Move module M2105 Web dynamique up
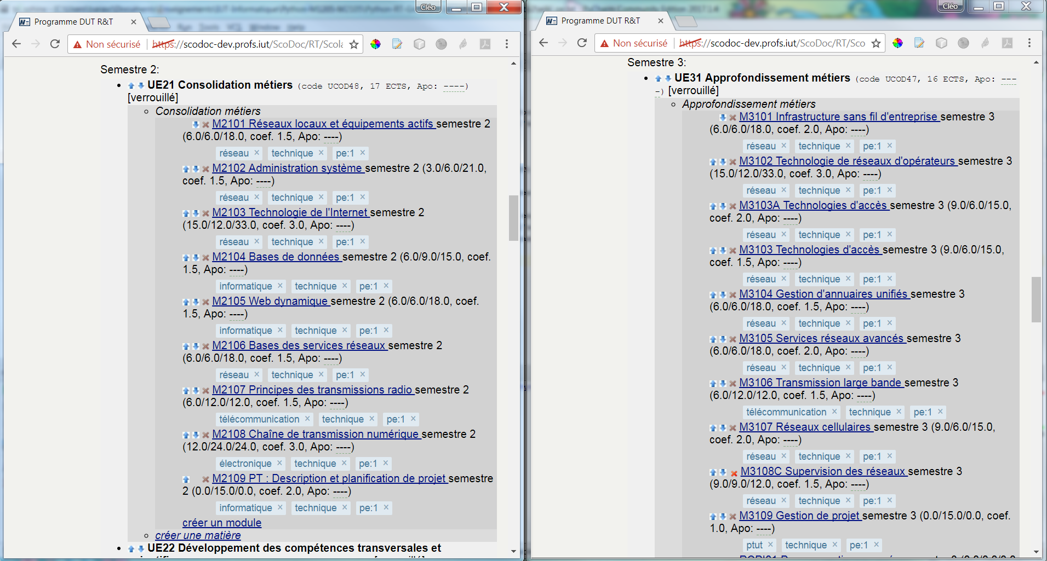The image size is (1047, 561). pos(186,302)
